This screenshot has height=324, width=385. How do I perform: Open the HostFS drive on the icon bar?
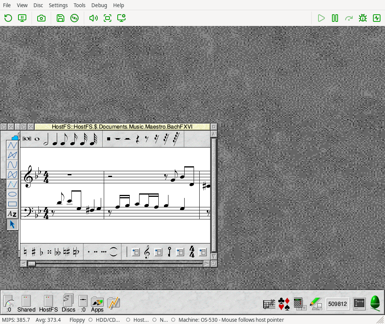[x=49, y=304]
